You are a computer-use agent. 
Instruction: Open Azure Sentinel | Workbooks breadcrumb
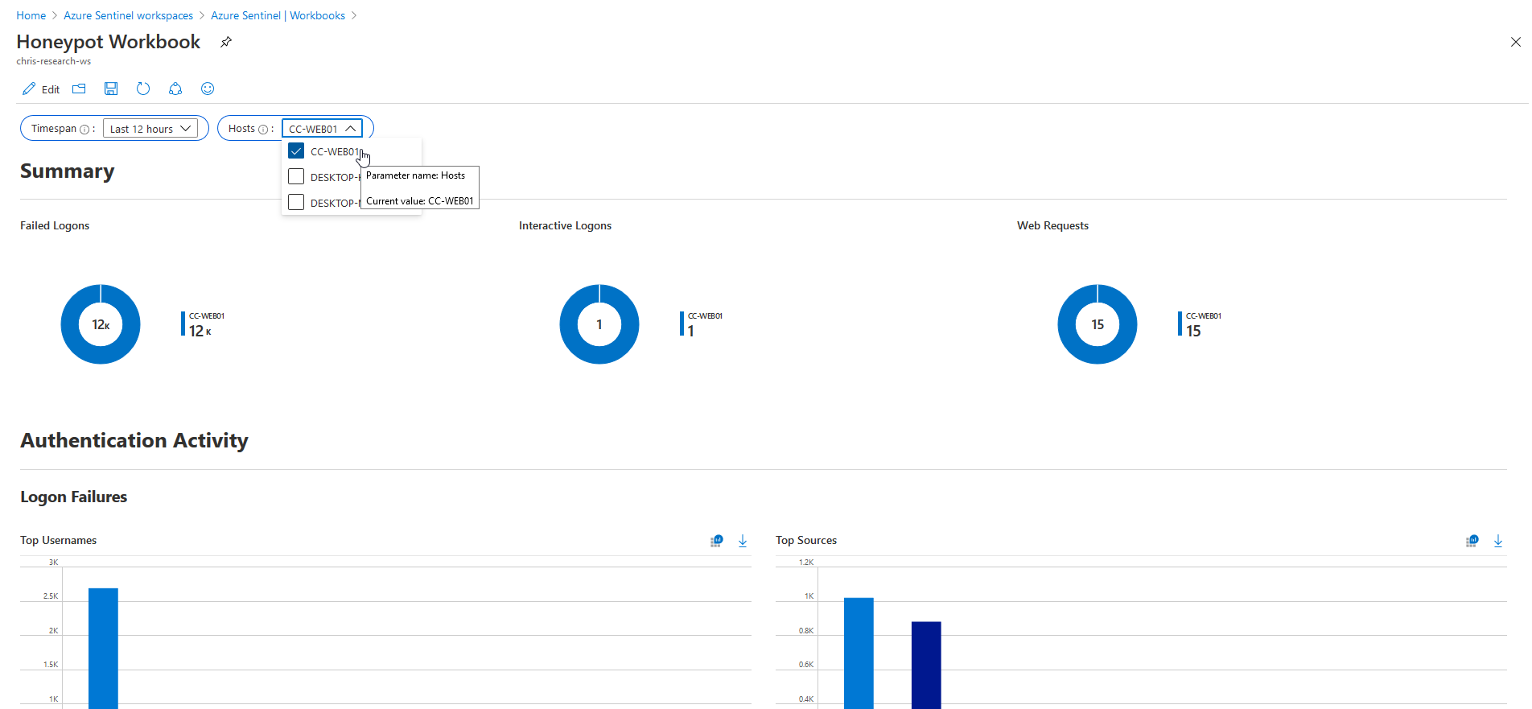(x=278, y=15)
